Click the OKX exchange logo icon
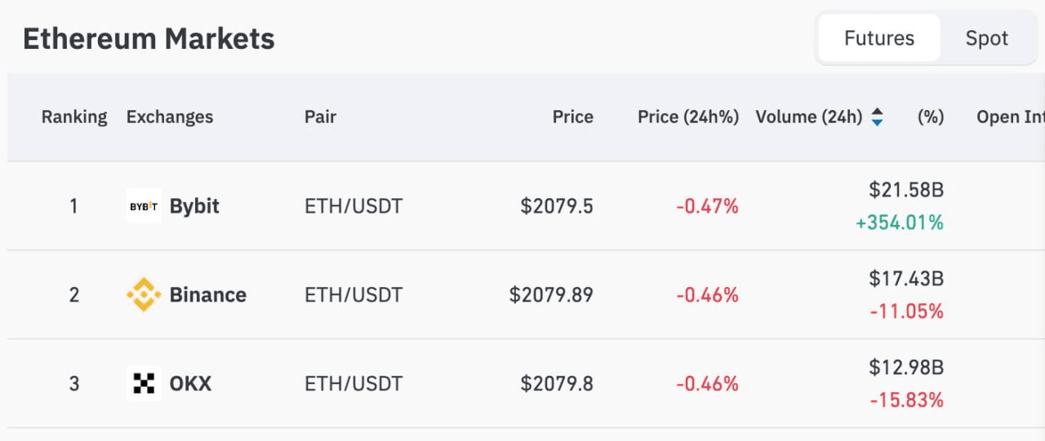Viewport: 1045px width, 441px height. point(144,383)
